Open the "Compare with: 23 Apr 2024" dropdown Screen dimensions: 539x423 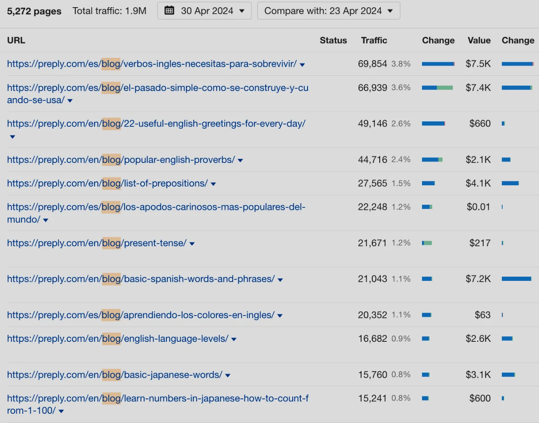pos(328,11)
